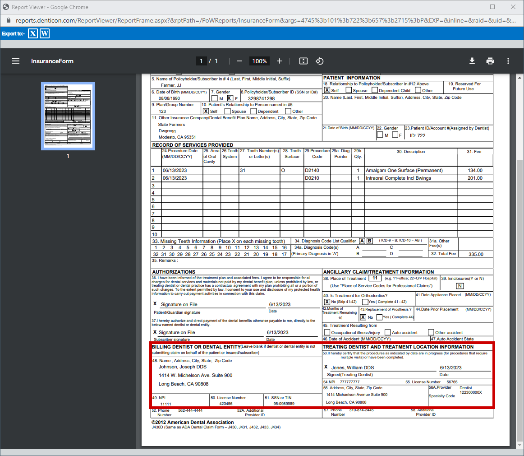Click the billing license number 423456
Viewport: 524px width, 456px height.
pos(226,404)
